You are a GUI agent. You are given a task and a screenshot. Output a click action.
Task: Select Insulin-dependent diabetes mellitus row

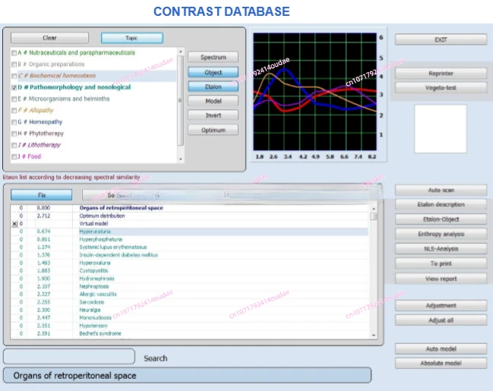pyautogui.click(x=190, y=255)
